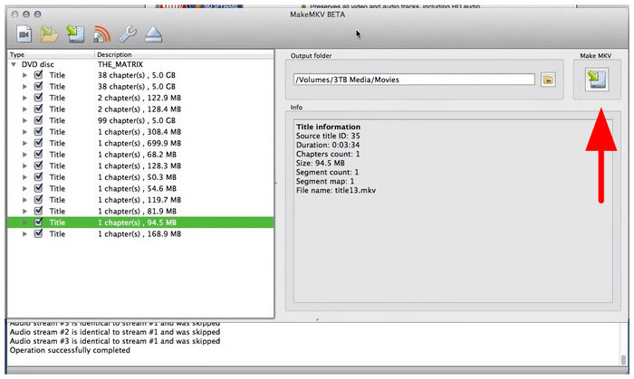
Task: Uncheck the 50.3 MB title checkbox
Action: (38, 176)
